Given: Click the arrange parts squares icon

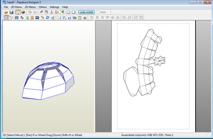Looking at the screenshot, I should click(64, 17).
